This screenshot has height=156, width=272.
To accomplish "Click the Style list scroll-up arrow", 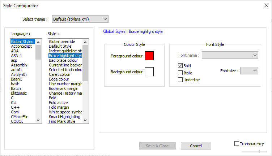I will click(85, 42).
